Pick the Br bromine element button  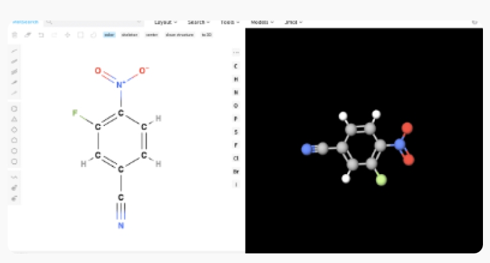pyautogui.click(x=236, y=171)
